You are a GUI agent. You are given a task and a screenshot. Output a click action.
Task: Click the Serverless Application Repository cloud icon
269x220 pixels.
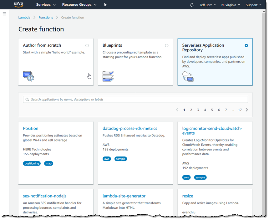point(188,76)
